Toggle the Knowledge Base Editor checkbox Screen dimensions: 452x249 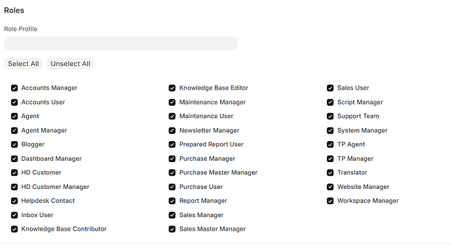172,88
